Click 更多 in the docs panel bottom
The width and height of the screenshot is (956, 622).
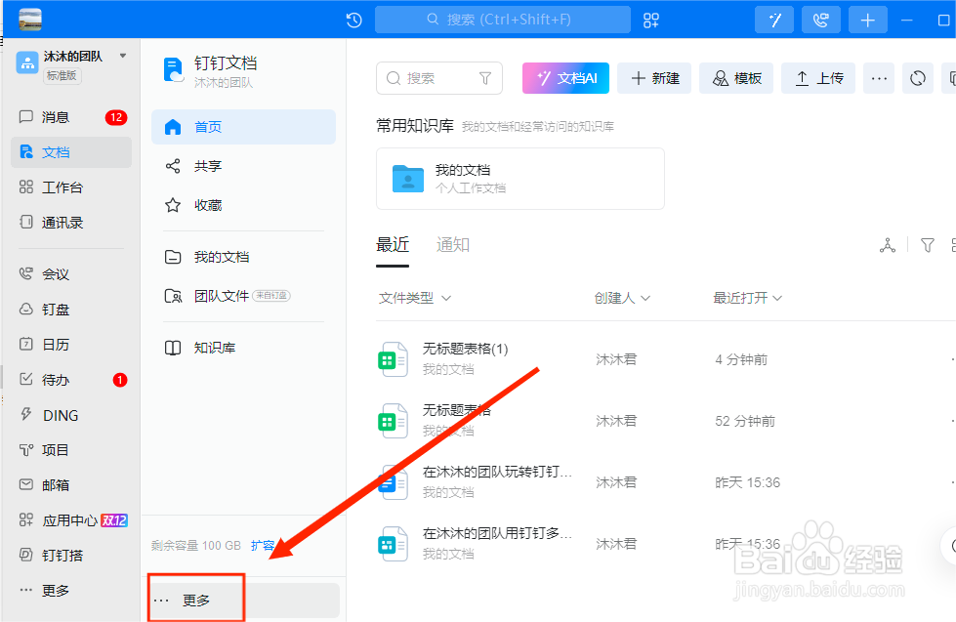(243, 601)
